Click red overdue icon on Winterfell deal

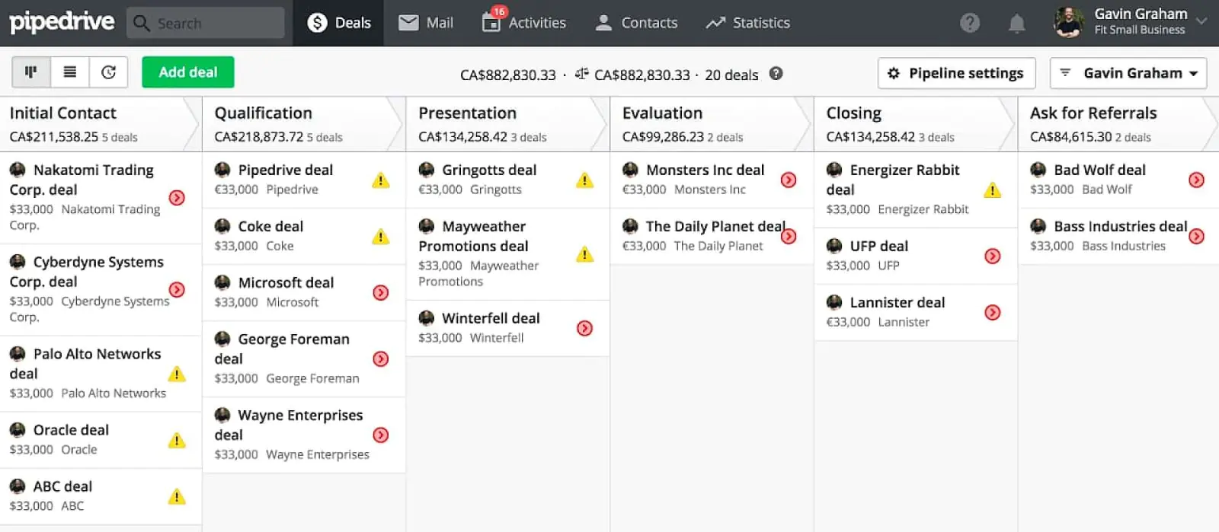click(x=585, y=329)
